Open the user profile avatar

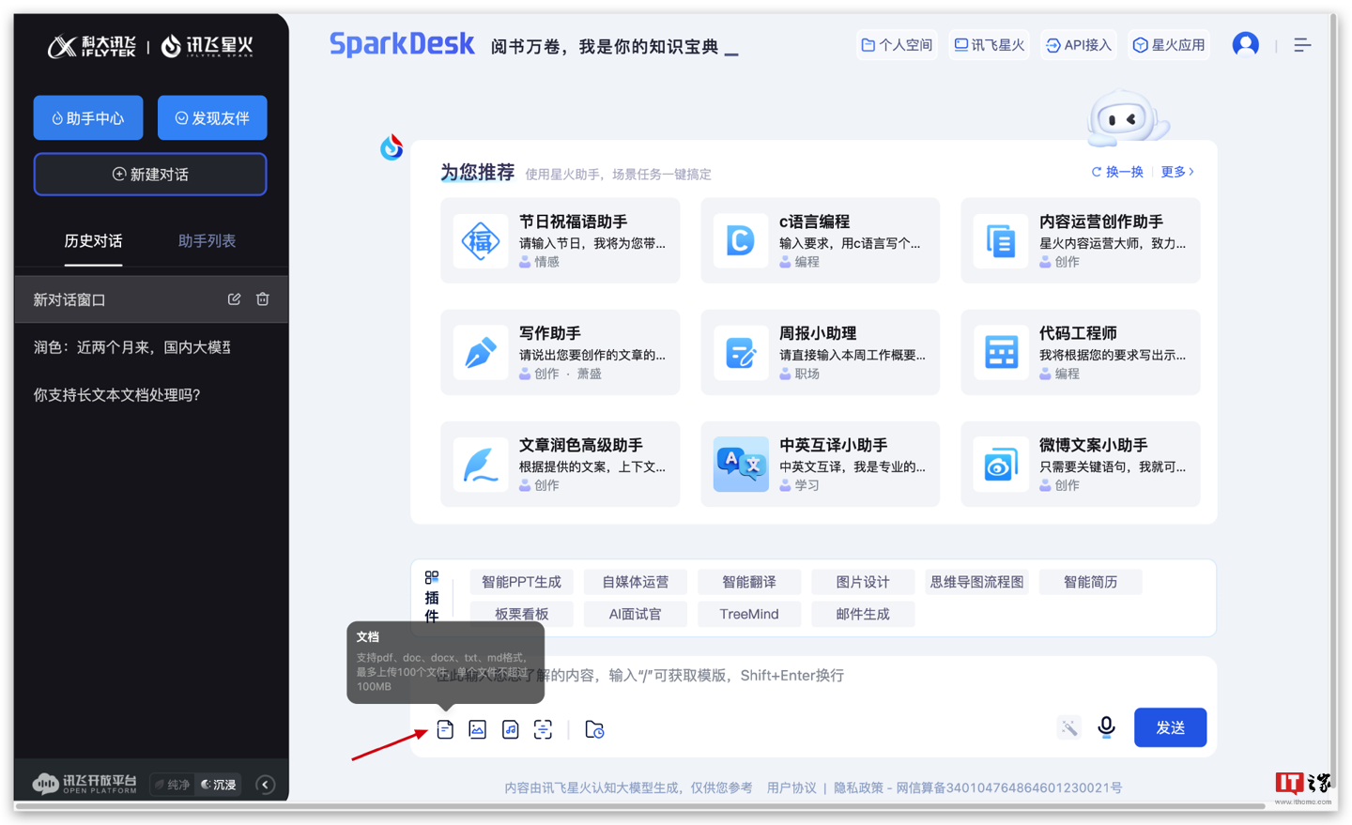tap(1245, 44)
